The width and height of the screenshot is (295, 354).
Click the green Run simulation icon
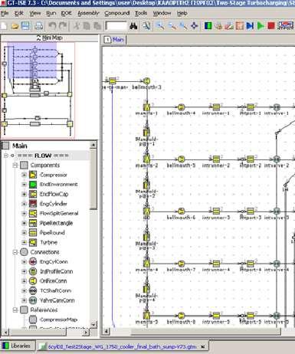(261, 26)
